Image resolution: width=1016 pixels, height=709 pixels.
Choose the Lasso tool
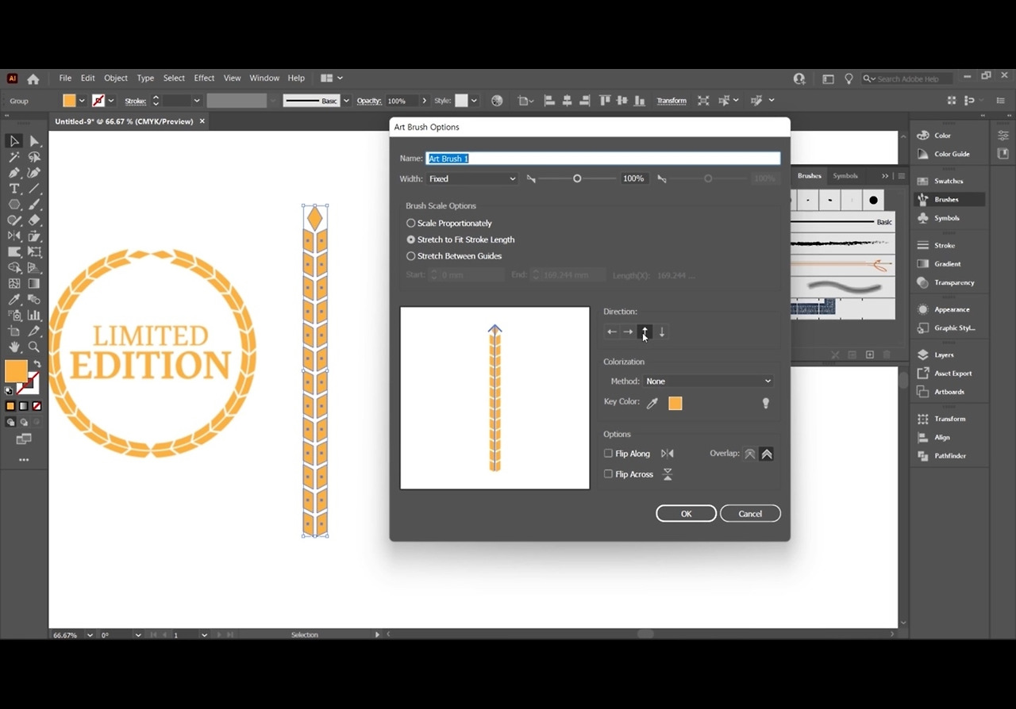tap(34, 157)
